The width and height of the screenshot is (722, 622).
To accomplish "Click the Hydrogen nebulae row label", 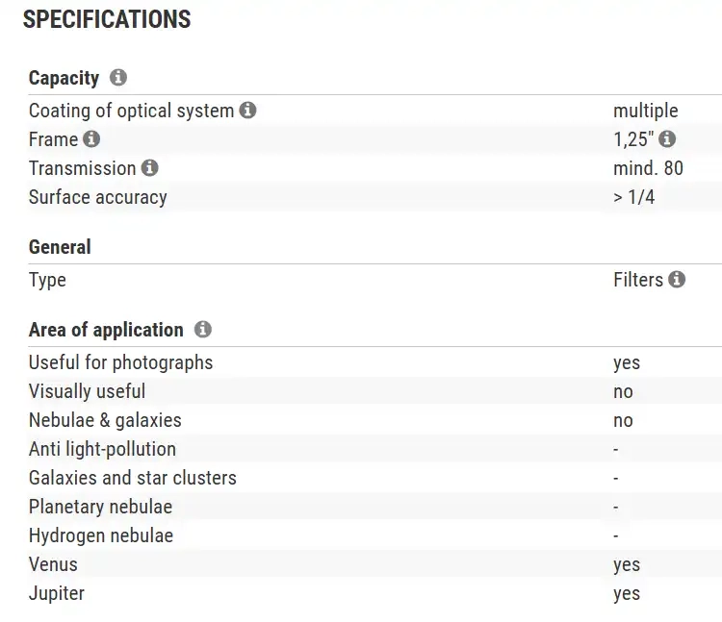I will [x=101, y=535].
